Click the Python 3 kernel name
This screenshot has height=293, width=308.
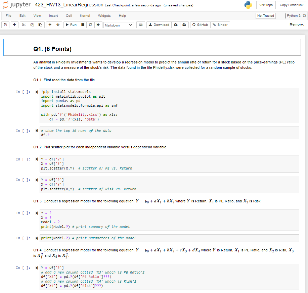tap(294, 16)
